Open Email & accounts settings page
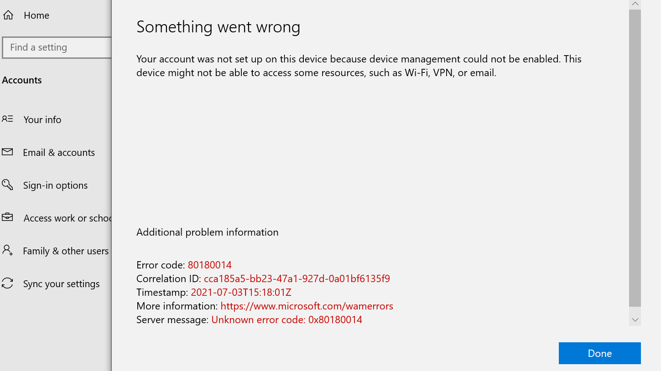661x371 pixels. (x=59, y=153)
